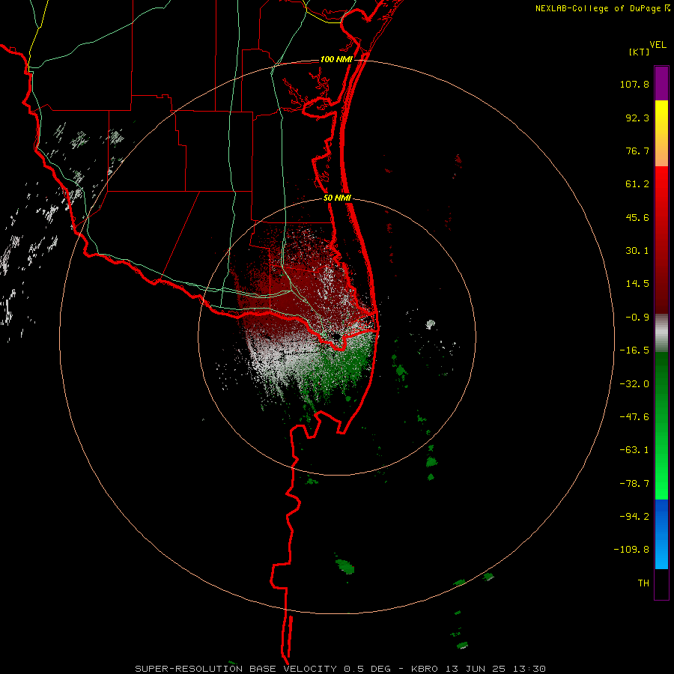Image resolution: width=674 pixels, height=674 pixels.
Task: Click the -47.6 velocity scale value
Action: pyautogui.click(x=634, y=417)
